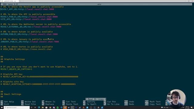Click the hCaptcha API key comment
The image size is (194, 109).
(12, 74)
